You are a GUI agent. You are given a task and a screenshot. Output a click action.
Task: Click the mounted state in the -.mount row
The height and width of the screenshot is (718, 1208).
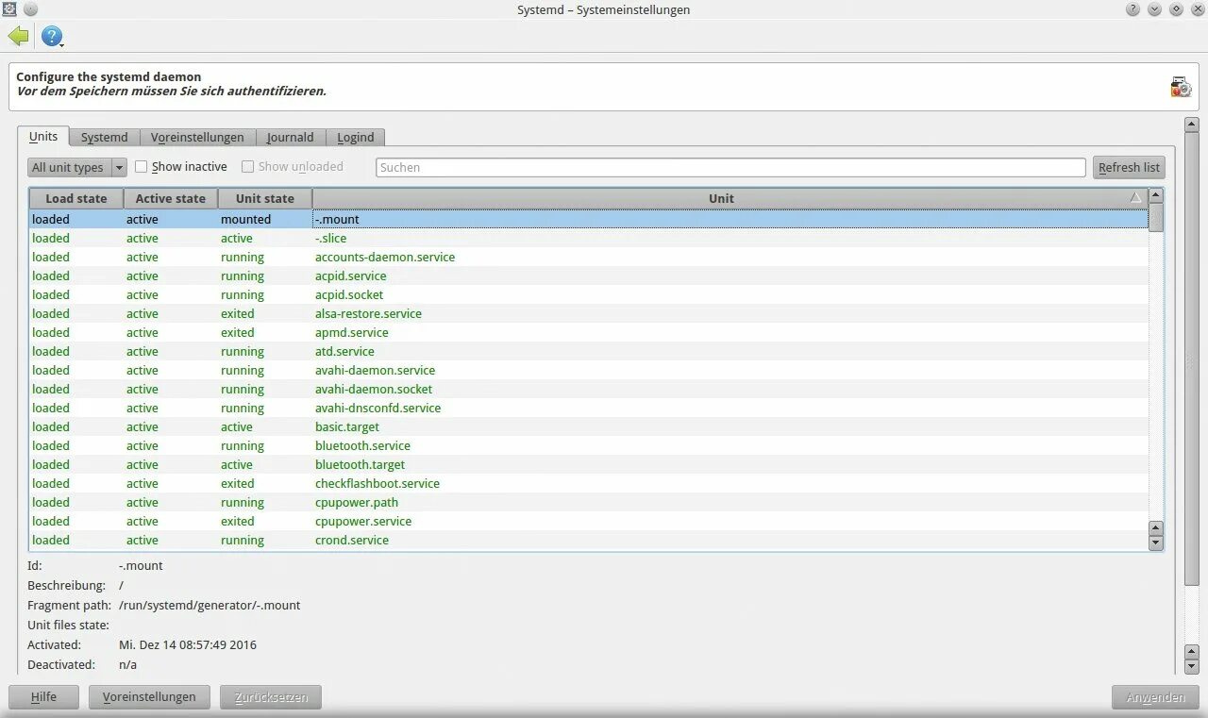click(245, 219)
